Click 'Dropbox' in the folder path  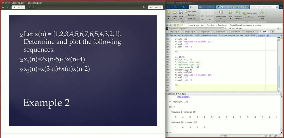click(211, 25)
